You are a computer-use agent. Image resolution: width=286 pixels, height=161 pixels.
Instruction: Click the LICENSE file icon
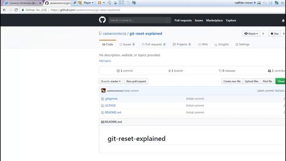click(x=102, y=106)
